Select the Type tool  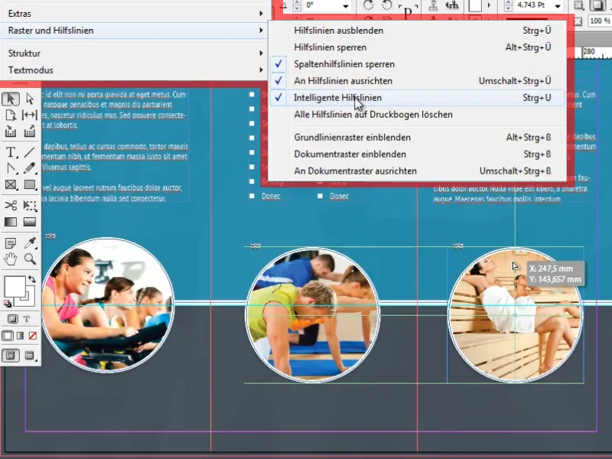pos(11,151)
